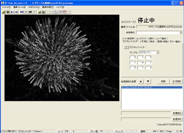
Task: Open the ヘルプ menu
Action: point(60,7)
